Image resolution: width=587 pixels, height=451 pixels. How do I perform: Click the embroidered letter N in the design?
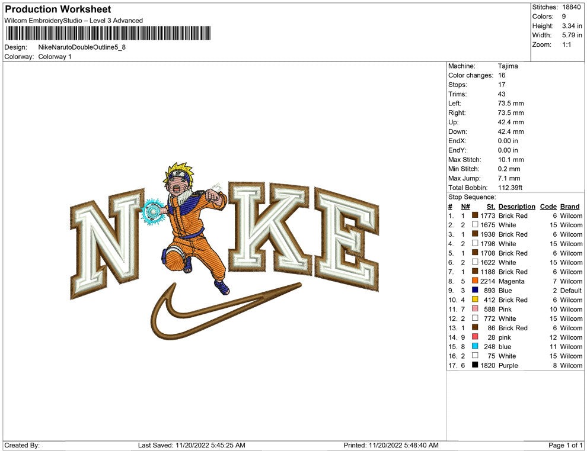coord(107,245)
